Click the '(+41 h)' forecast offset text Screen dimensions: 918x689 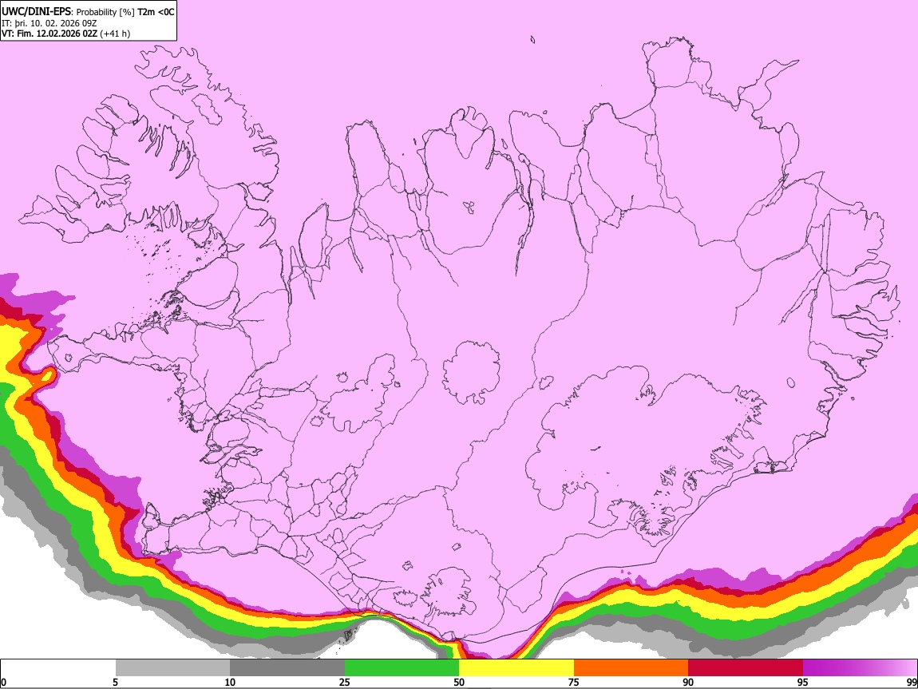[115, 34]
